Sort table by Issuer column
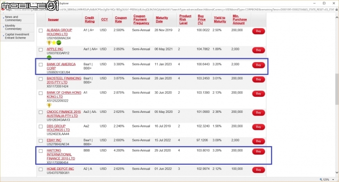 53,20
